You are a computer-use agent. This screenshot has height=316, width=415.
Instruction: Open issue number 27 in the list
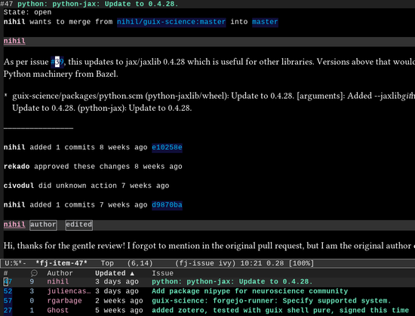pos(8,310)
